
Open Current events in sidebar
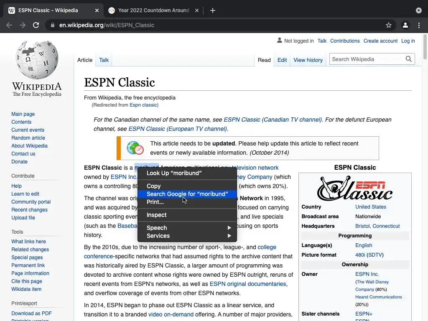click(28, 130)
